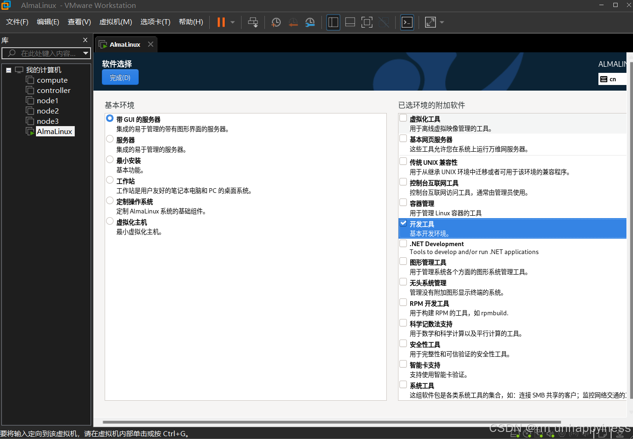Open the 文件(F) menu

(x=17, y=22)
